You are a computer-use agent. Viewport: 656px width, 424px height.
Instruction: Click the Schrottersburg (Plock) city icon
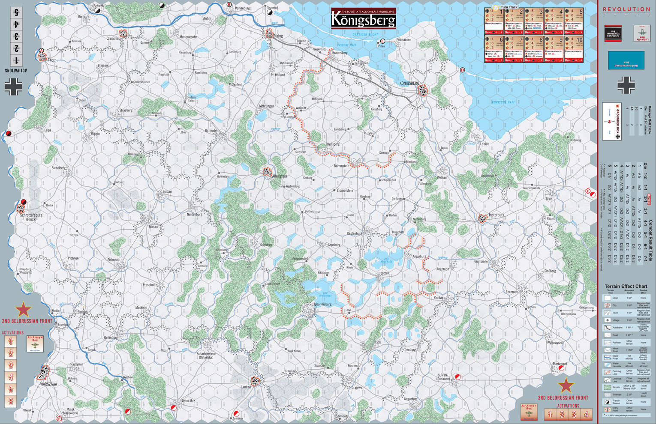point(21,209)
